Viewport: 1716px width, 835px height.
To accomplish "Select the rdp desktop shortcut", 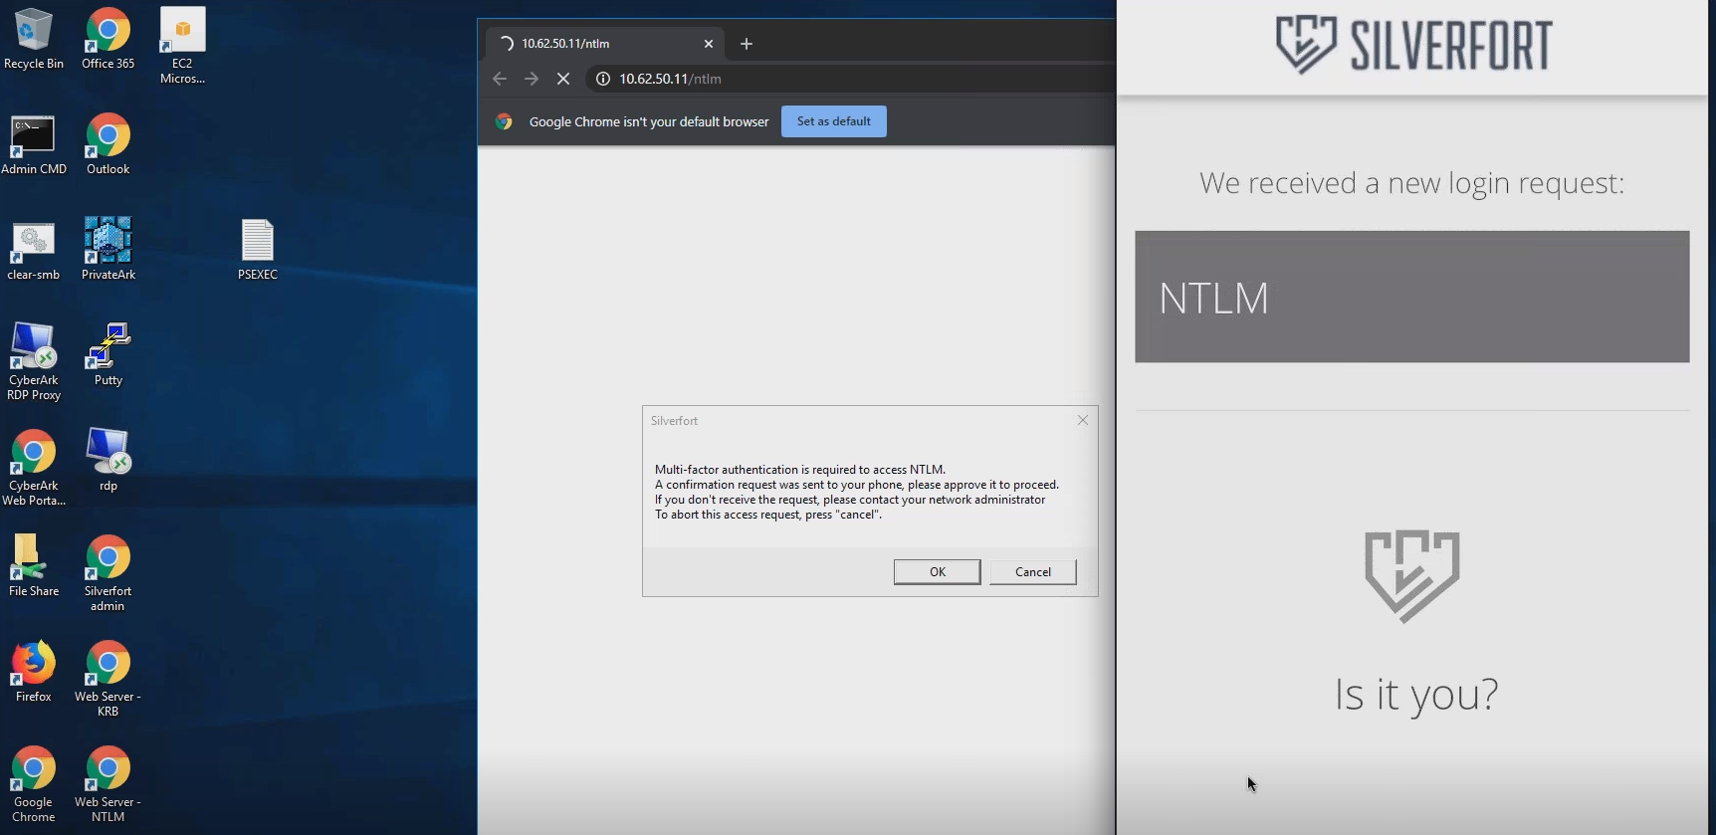I will (x=107, y=460).
